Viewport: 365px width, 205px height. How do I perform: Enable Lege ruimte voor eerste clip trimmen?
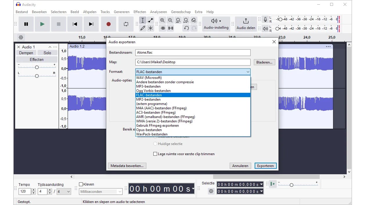(x=155, y=154)
